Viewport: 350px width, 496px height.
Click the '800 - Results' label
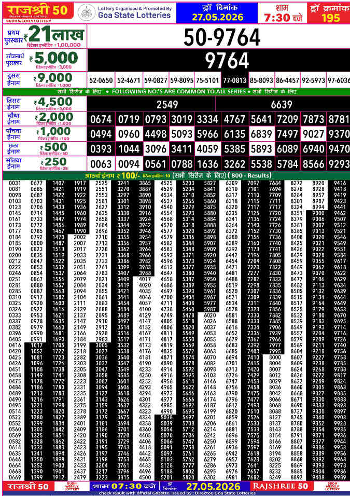pos(250,175)
